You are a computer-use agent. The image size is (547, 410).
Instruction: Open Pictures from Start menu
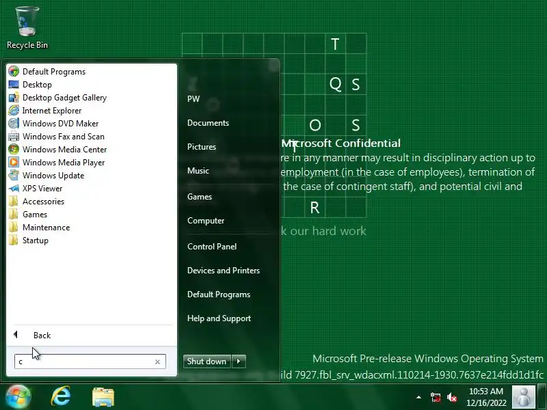click(x=202, y=147)
